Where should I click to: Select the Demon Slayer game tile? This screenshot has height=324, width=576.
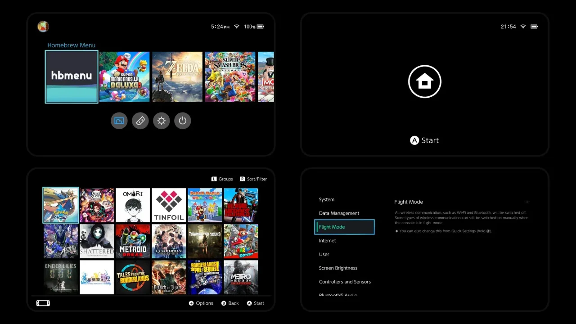(97, 205)
